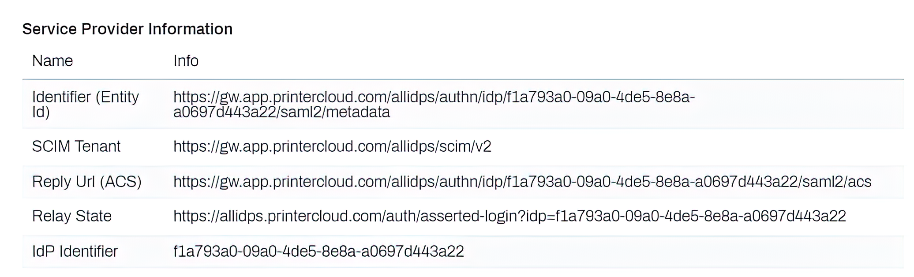The image size is (914, 277).
Task: Select the Reply Url (ACS) row label
Action: tap(86, 182)
